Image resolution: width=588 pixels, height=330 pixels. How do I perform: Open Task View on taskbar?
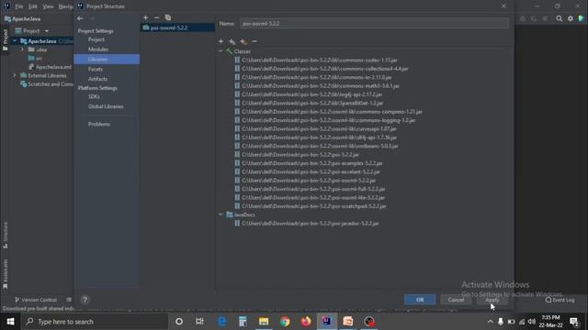point(199,322)
